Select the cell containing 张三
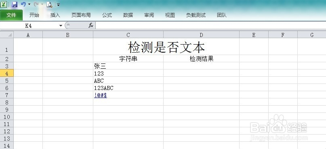The height and width of the screenshot is (149, 326). [x=128, y=66]
